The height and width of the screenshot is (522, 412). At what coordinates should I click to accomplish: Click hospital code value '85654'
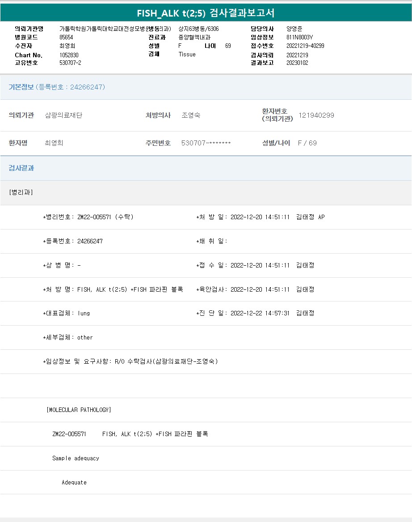pyautogui.click(x=66, y=37)
